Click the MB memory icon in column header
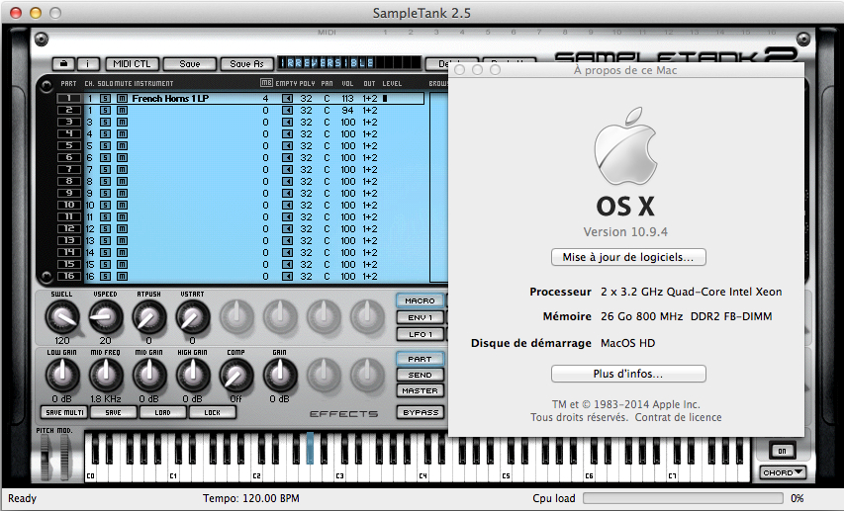 click(x=266, y=83)
